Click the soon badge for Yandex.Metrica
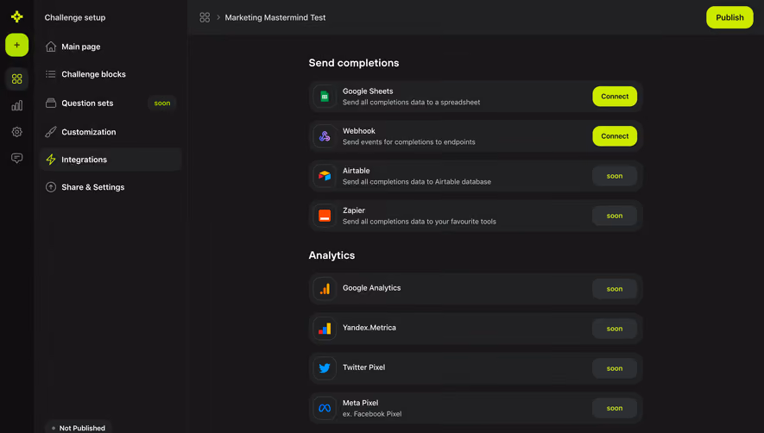This screenshot has width=764, height=433. [x=615, y=329]
